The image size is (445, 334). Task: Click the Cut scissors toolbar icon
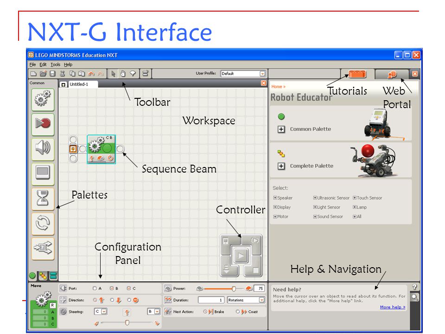63,74
